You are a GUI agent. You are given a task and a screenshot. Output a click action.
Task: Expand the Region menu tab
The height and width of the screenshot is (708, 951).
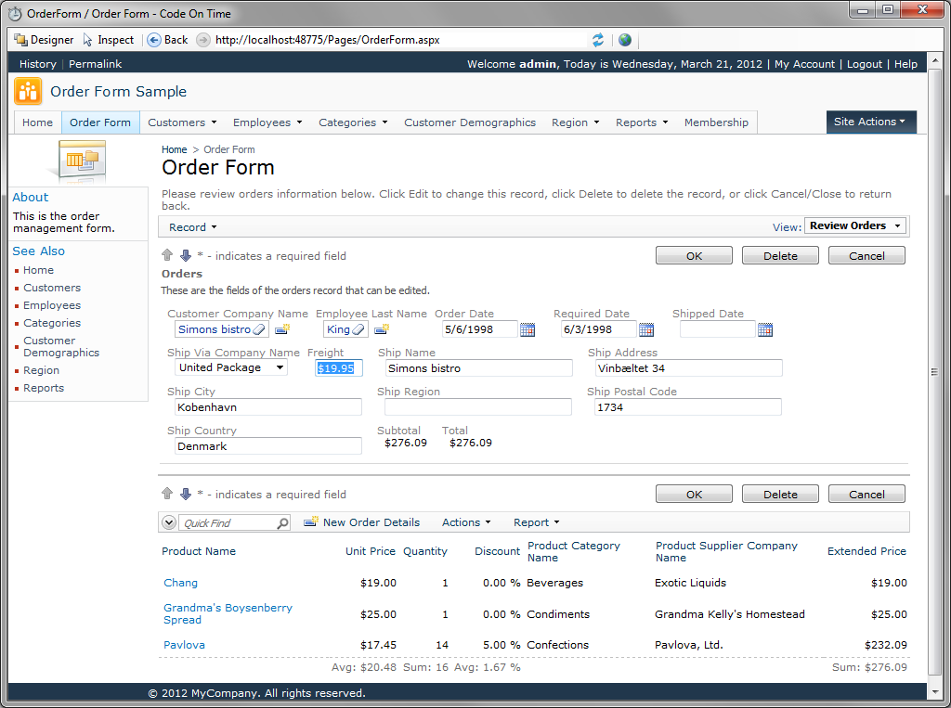click(576, 122)
